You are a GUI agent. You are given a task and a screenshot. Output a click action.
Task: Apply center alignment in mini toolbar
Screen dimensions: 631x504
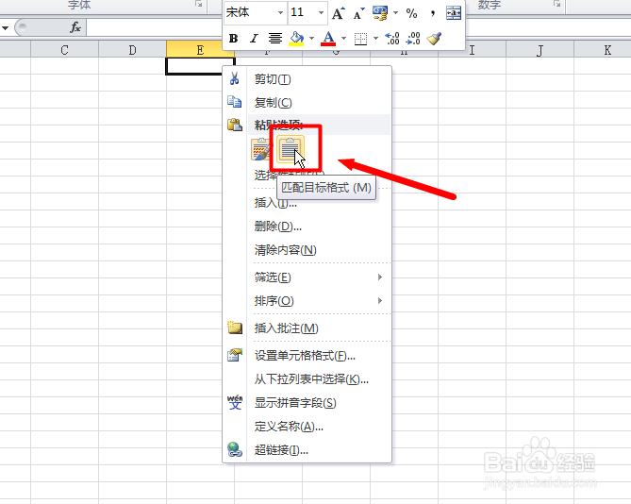(275, 39)
